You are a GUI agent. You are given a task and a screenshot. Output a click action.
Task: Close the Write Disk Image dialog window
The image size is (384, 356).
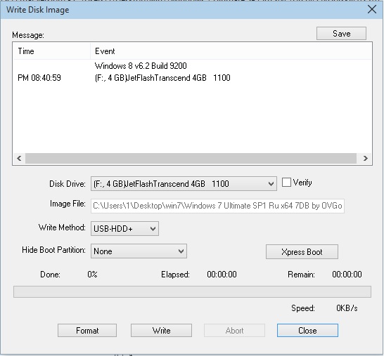(x=372, y=10)
